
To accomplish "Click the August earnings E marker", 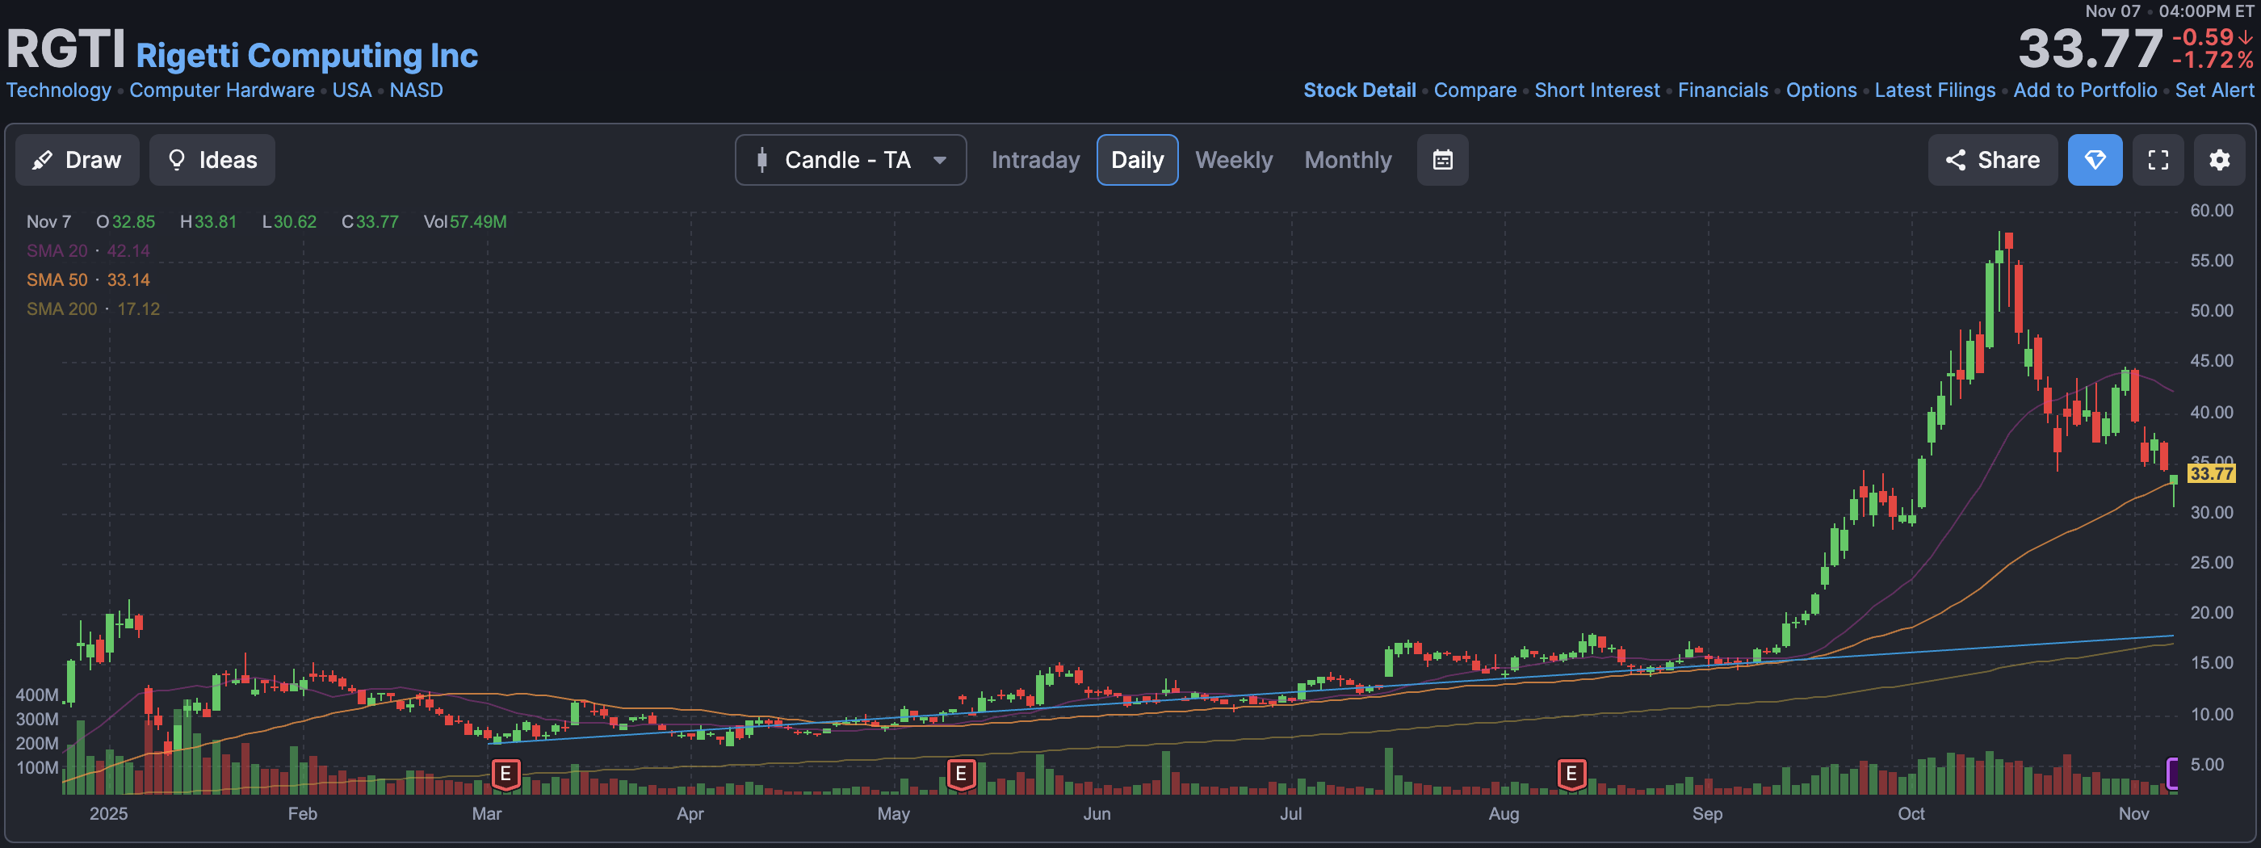I will pyautogui.click(x=1571, y=775).
